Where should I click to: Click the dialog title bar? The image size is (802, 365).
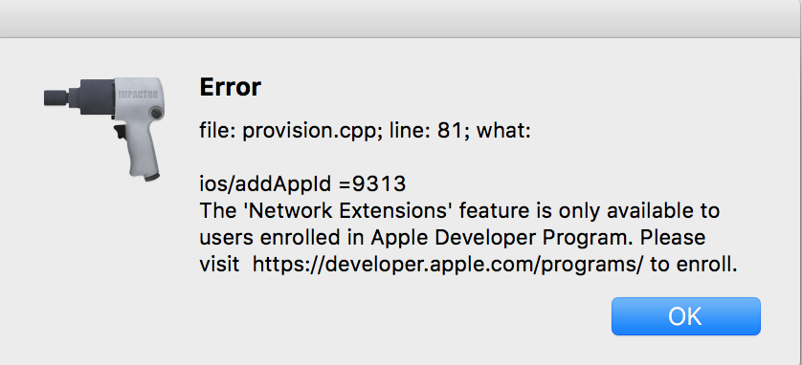coord(401,19)
